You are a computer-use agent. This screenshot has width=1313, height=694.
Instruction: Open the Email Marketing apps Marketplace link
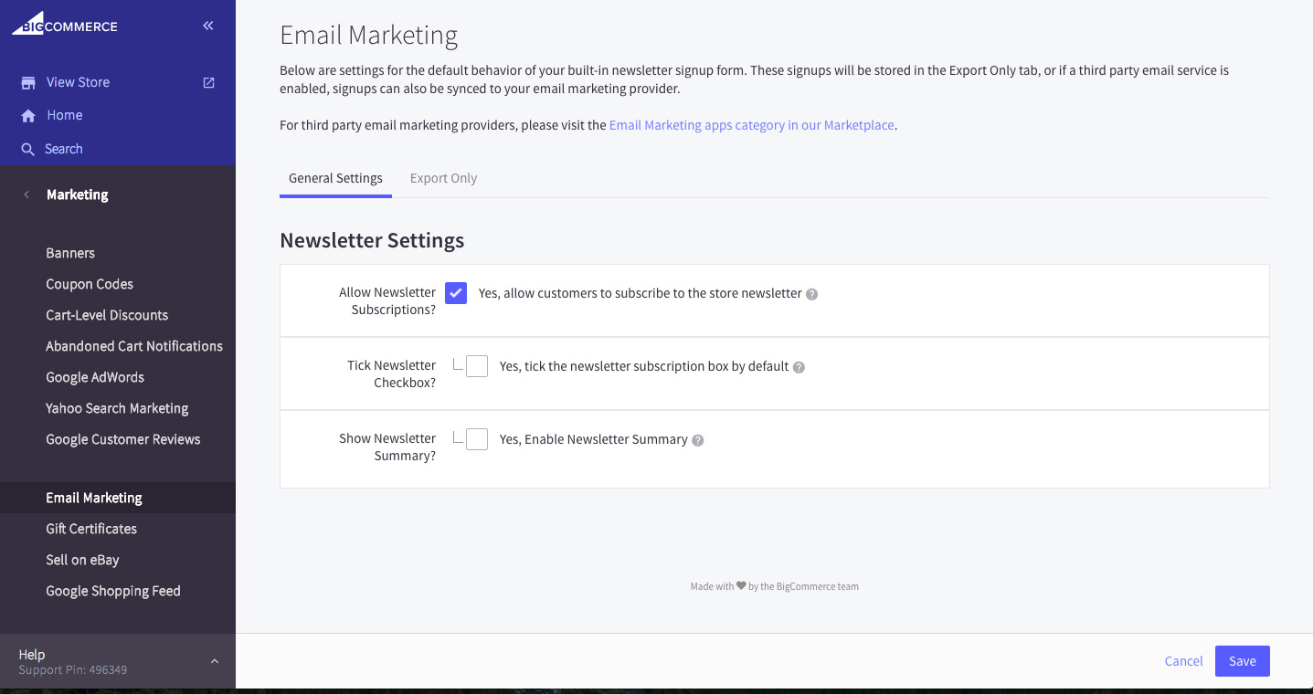point(751,125)
